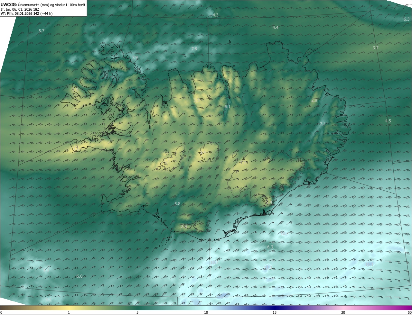Click the 6.3 label in the sea south of Iceland
This screenshot has height=315, width=412.
click(270, 247)
